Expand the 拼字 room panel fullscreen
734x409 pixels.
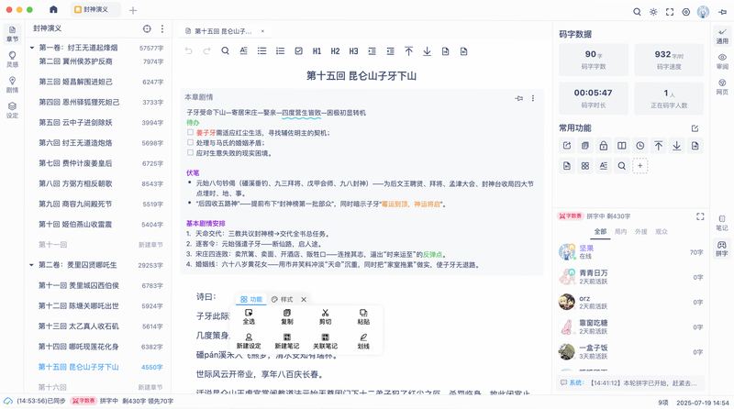coord(700,216)
